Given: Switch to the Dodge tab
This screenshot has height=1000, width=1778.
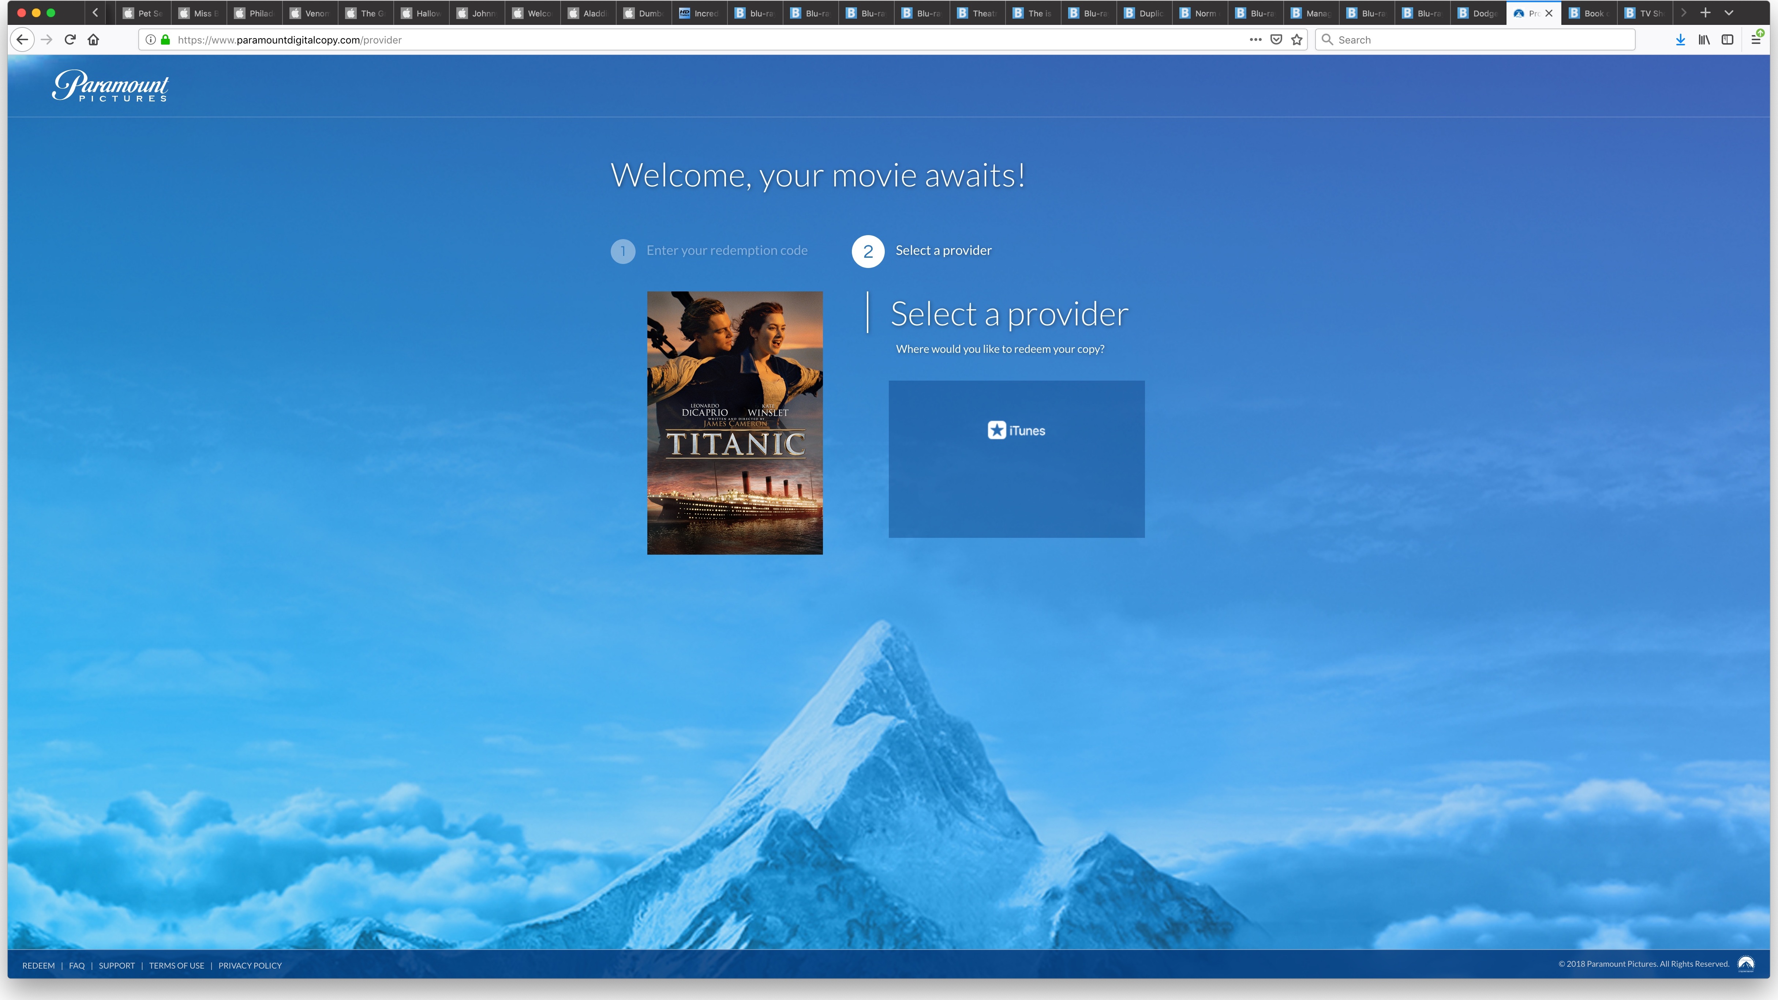Looking at the screenshot, I should click(x=1478, y=13).
